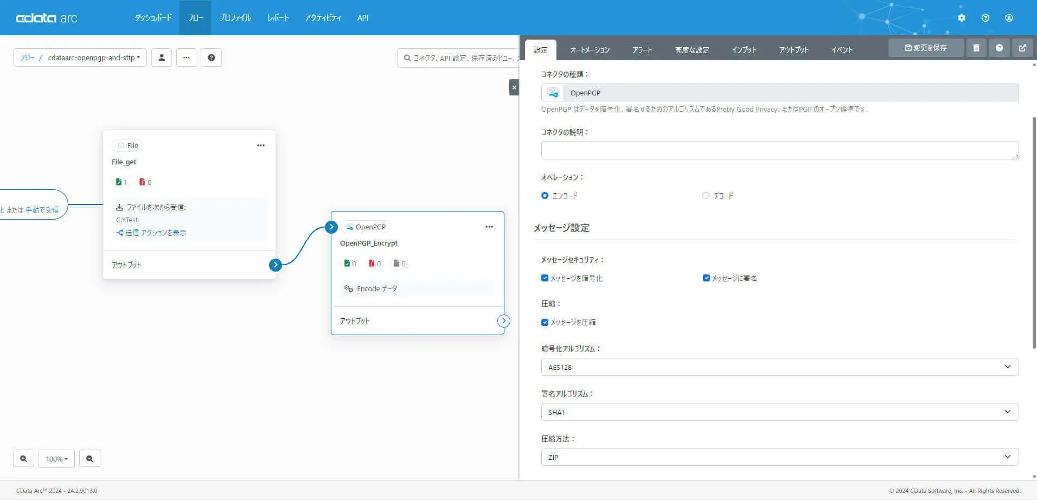The image size is (1037, 500).
Task: Open the help icon in the top bar
Action: pyautogui.click(x=985, y=18)
